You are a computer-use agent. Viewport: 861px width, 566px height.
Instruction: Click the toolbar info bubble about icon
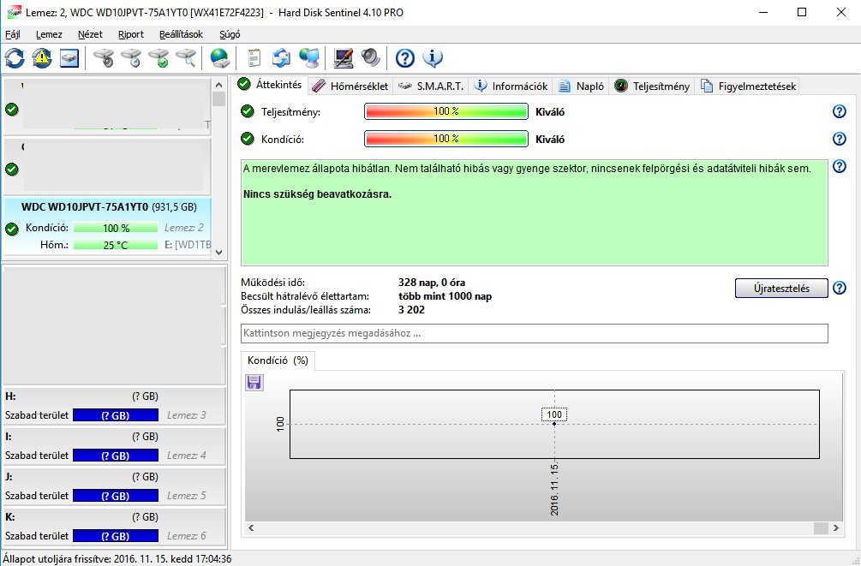point(433,57)
